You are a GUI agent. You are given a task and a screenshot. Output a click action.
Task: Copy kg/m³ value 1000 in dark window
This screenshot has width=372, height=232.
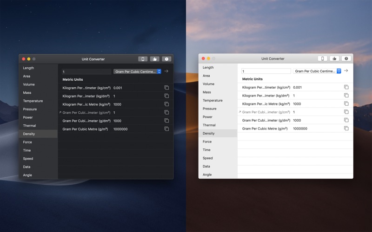166,104
